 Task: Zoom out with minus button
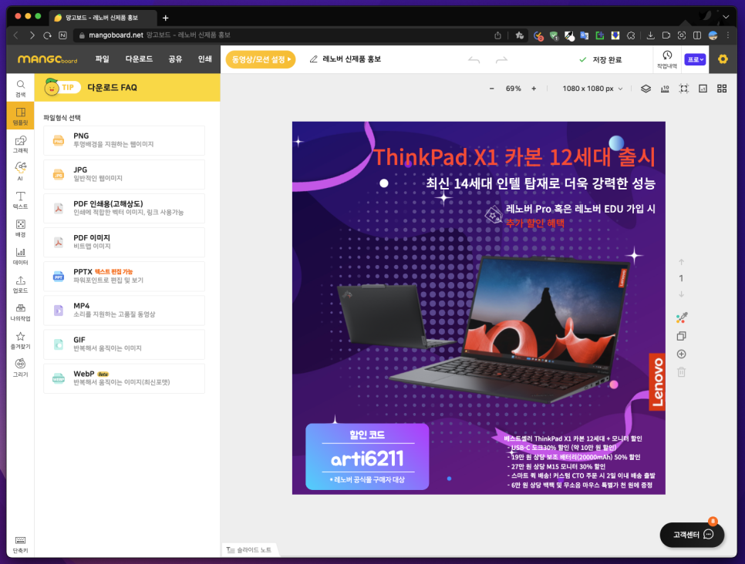point(492,89)
